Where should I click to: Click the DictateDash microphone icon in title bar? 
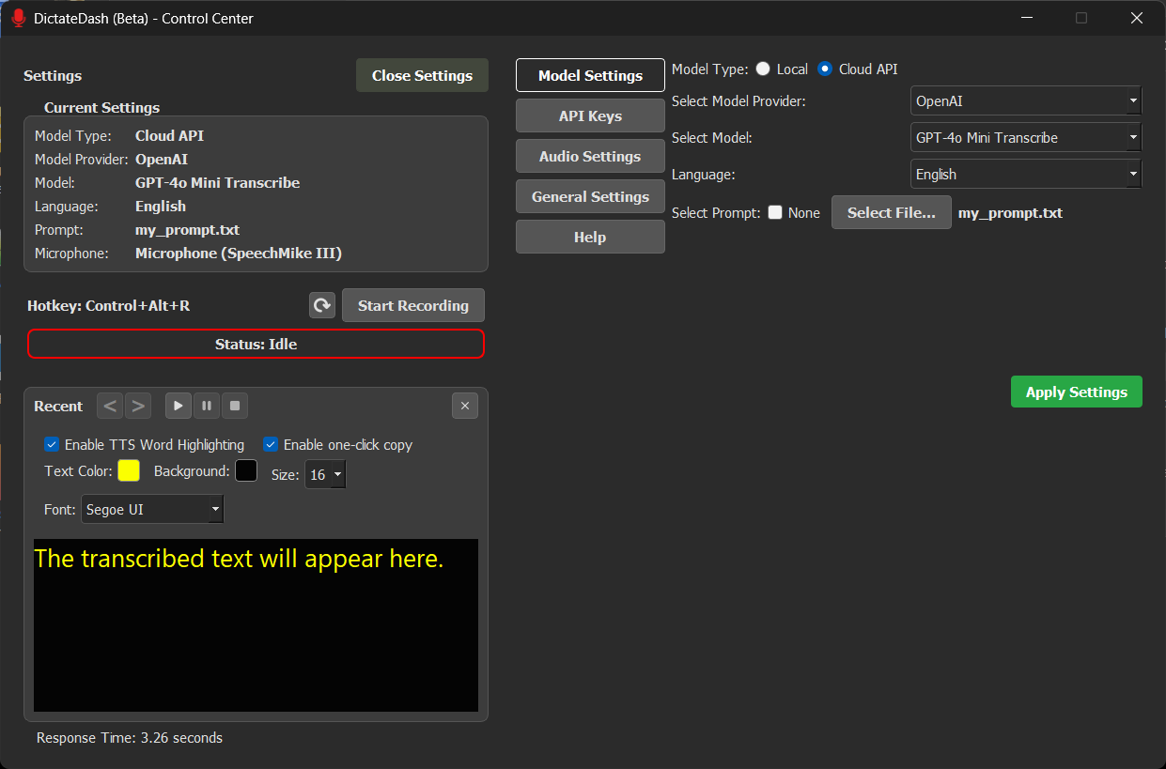(17, 17)
